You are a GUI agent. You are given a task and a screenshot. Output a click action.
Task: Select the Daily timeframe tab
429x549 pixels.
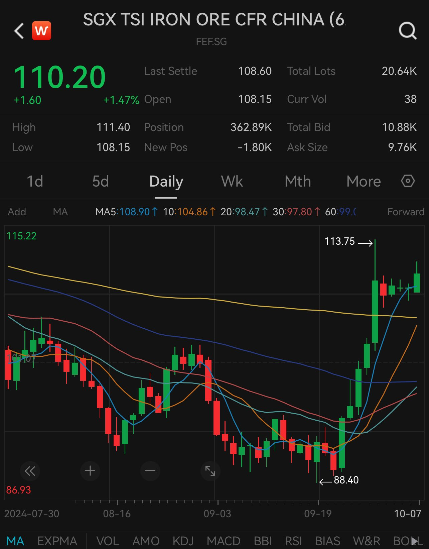tap(166, 182)
